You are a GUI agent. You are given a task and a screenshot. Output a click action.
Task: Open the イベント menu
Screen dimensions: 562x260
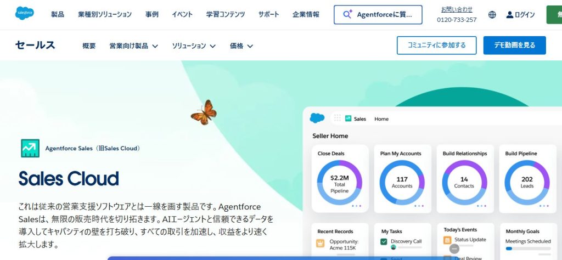tap(182, 14)
